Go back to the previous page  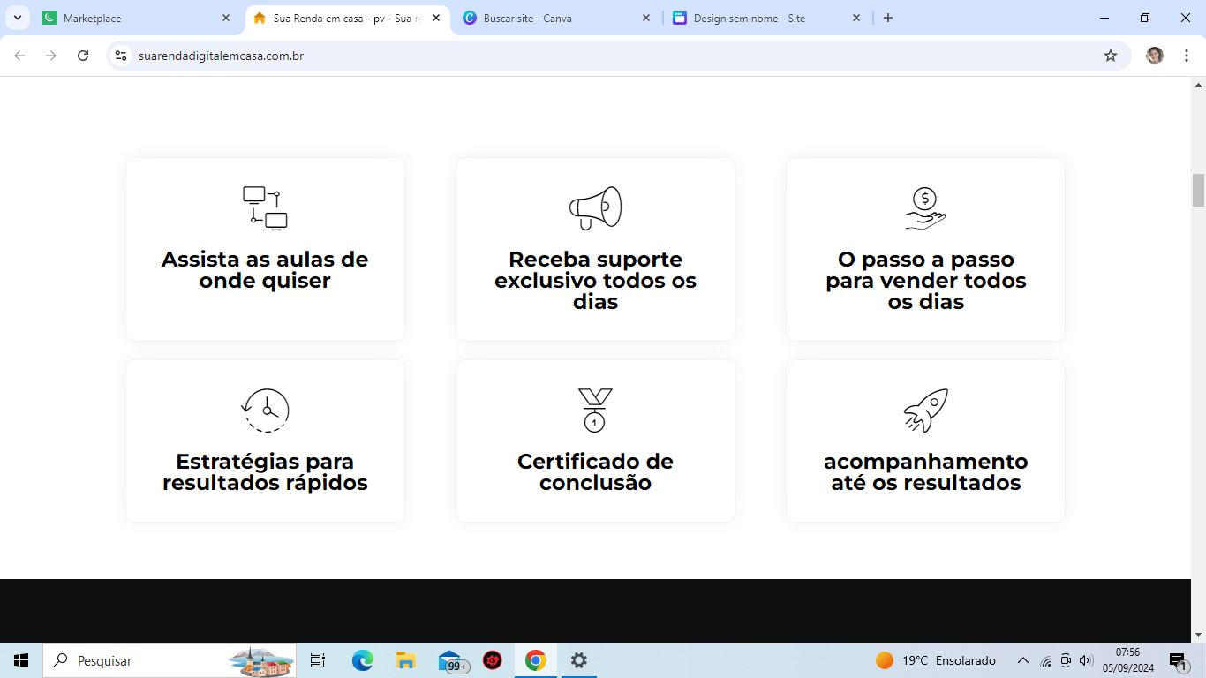19,56
